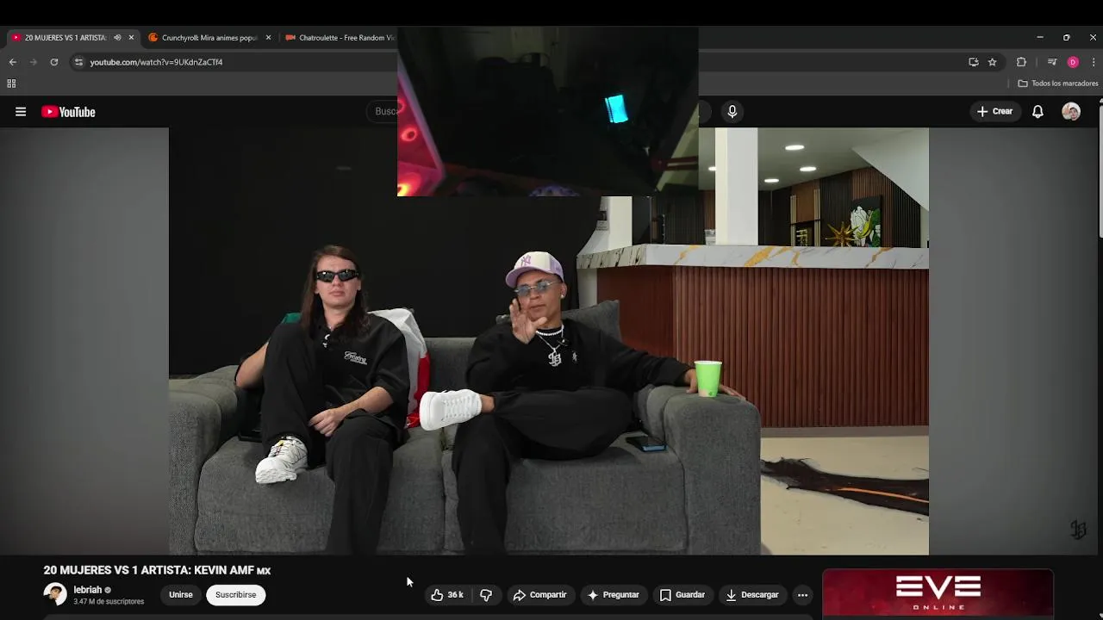Image resolution: width=1103 pixels, height=620 pixels.
Task: Save the video with Guardar
Action: point(682,595)
